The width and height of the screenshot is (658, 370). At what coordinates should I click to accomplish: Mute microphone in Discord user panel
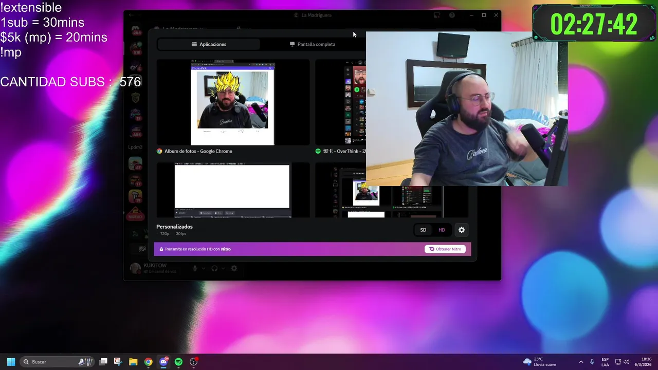pos(195,268)
